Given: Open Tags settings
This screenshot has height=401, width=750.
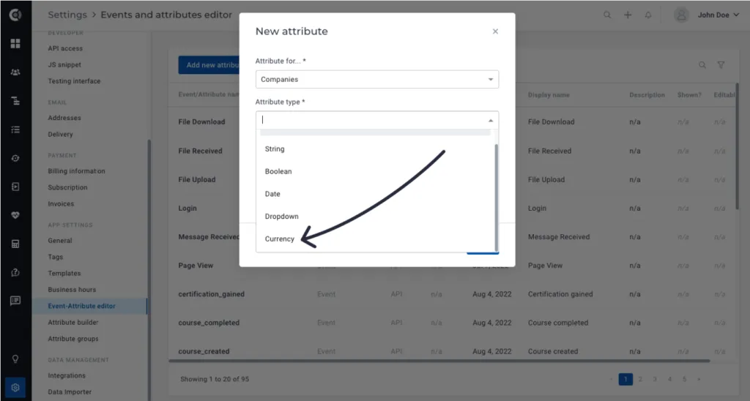Looking at the screenshot, I should pos(56,257).
